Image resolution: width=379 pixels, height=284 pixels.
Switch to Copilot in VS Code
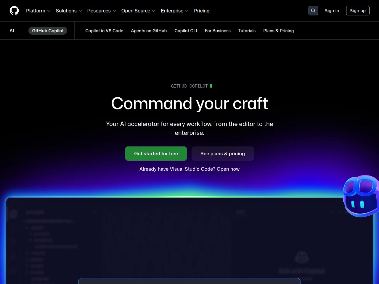[104, 30]
